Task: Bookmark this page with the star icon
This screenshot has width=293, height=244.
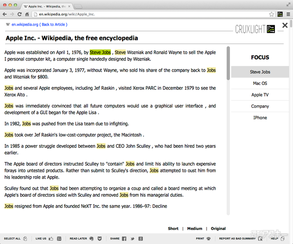Action: 272,14
